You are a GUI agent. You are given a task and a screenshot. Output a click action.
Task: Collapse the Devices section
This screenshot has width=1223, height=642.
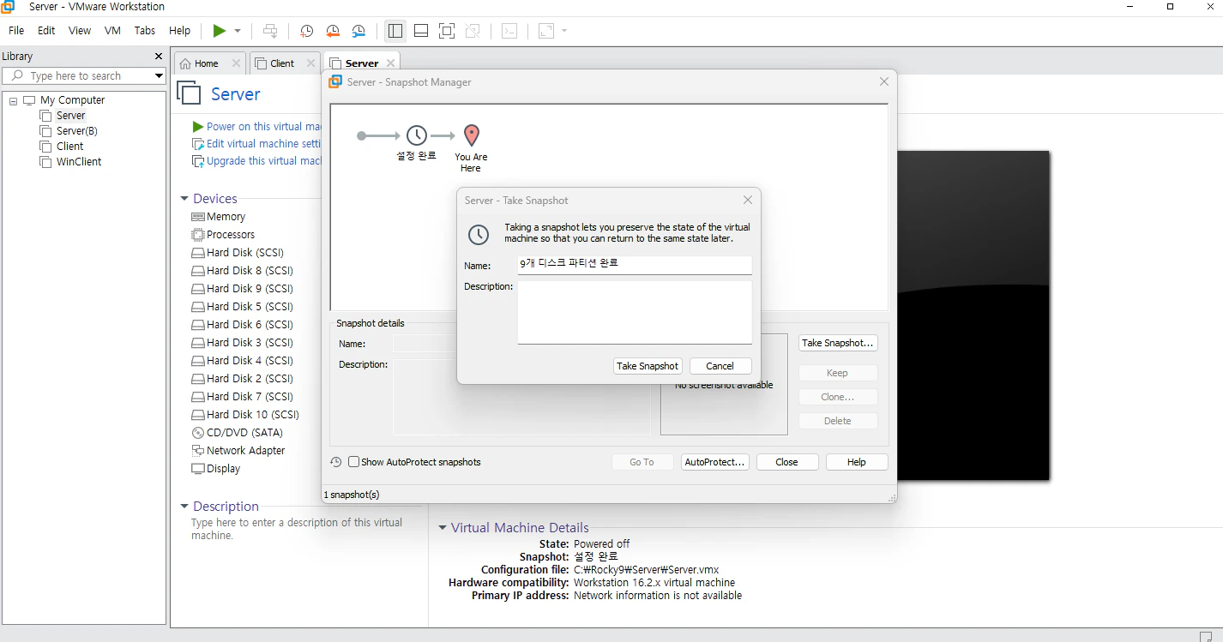click(184, 199)
